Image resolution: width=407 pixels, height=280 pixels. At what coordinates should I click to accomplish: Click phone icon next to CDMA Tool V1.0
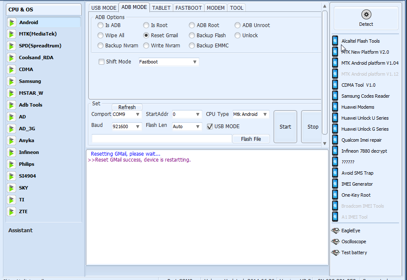(x=335, y=85)
